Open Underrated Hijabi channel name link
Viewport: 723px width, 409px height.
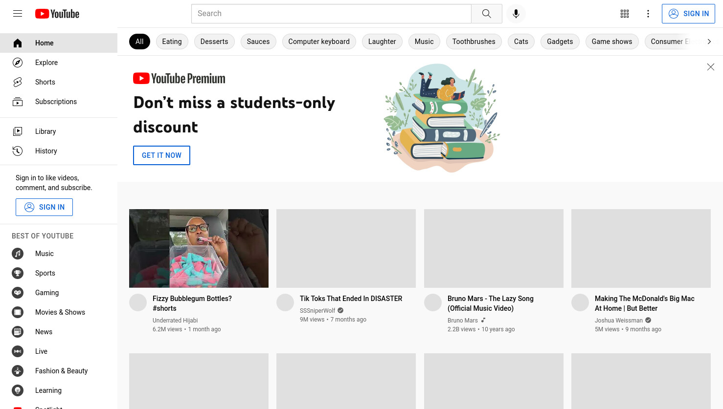175,321
